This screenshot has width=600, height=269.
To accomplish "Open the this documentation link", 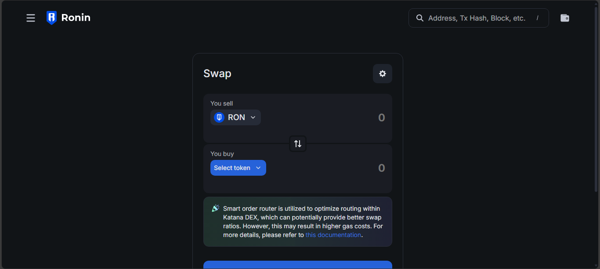I will 333,235.
